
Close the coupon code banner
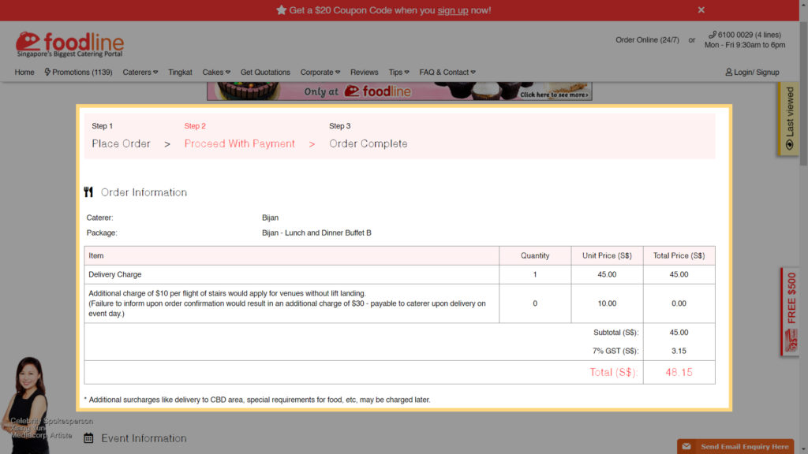[x=701, y=10]
